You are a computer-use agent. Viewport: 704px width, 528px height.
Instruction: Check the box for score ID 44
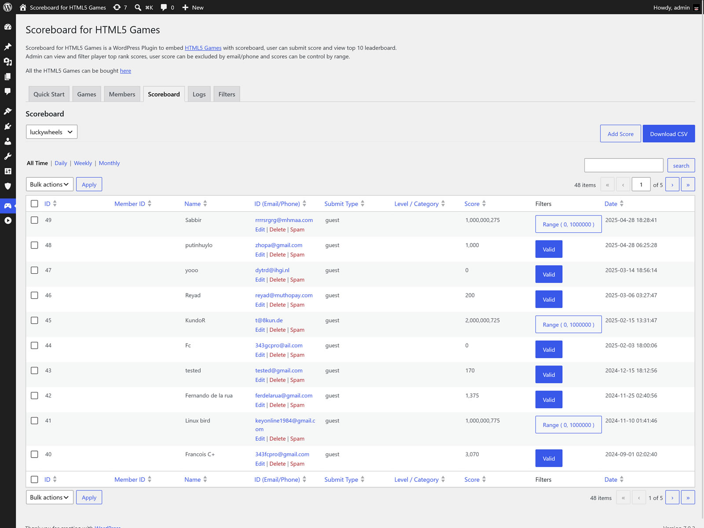point(34,345)
